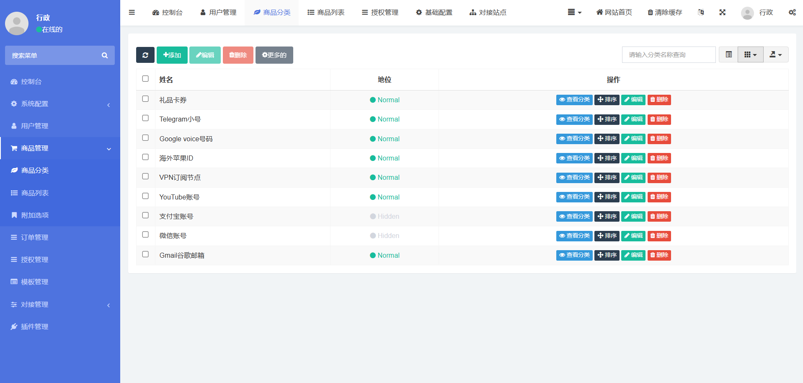This screenshot has height=383, width=803.
Task: Click 清除缓存 in top bar
Action: pyautogui.click(x=665, y=13)
